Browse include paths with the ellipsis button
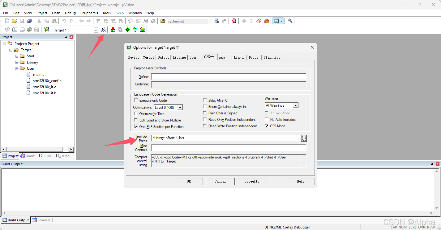Image resolution: width=441 pixels, height=230 pixels. pyautogui.click(x=304, y=138)
